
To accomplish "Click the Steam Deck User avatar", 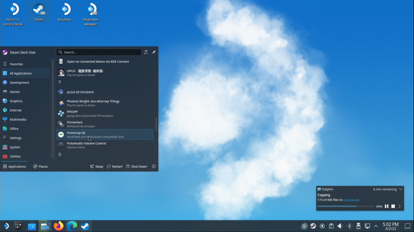I will (x=5, y=52).
